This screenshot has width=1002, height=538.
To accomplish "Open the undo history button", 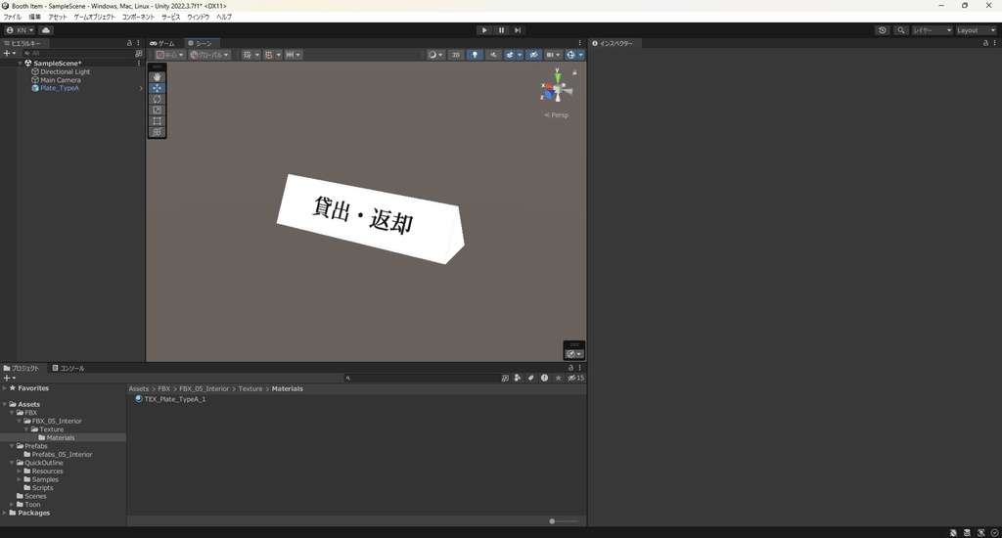I will [x=883, y=30].
